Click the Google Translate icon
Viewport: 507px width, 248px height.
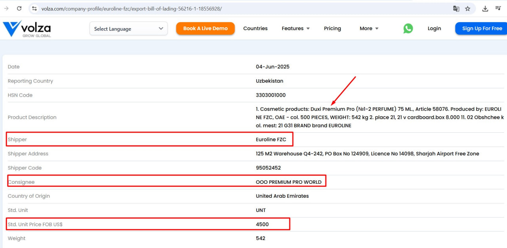pos(456,8)
